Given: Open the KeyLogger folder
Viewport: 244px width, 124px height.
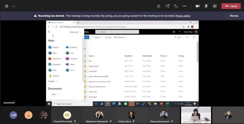Looking at the screenshot, I should pos(93,97).
